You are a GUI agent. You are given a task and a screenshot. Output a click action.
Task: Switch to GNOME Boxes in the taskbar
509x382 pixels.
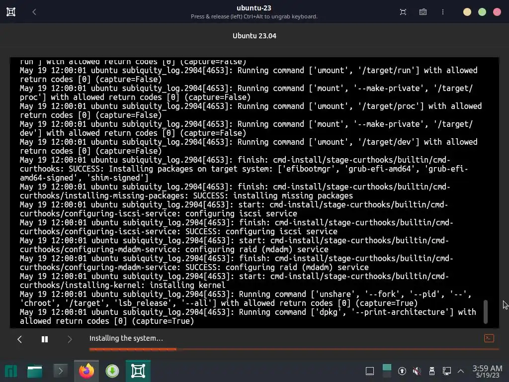138,371
